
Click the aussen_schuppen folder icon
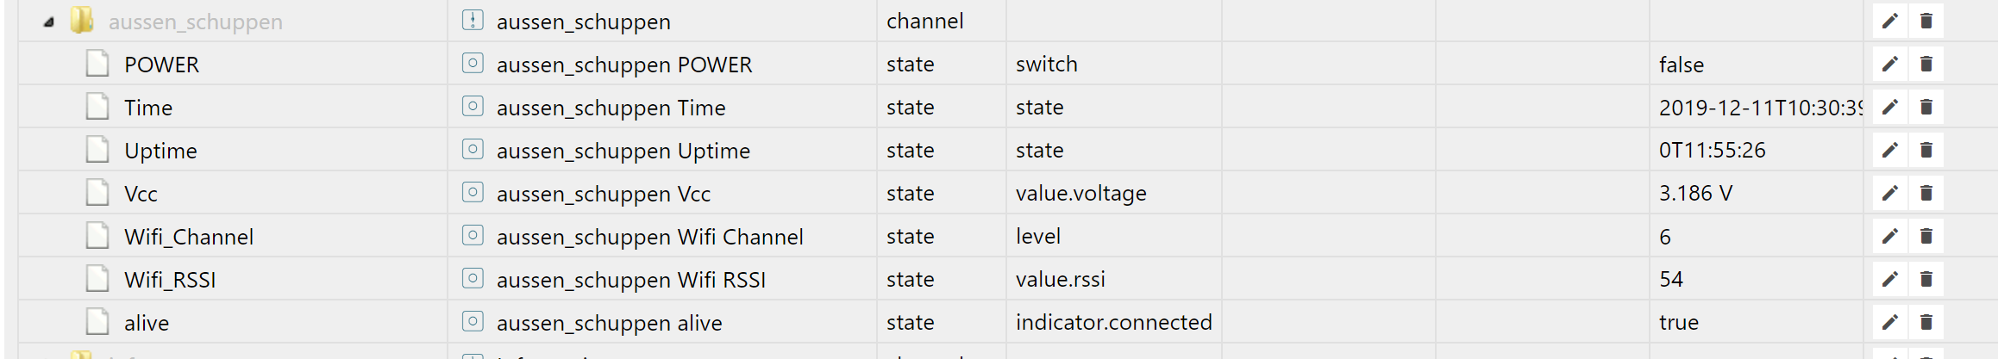coord(82,21)
